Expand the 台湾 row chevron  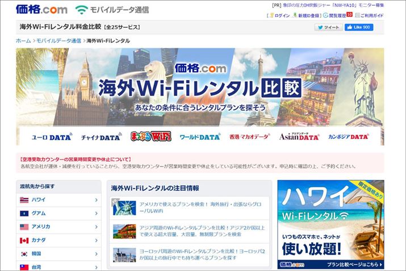tap(97, 268)
